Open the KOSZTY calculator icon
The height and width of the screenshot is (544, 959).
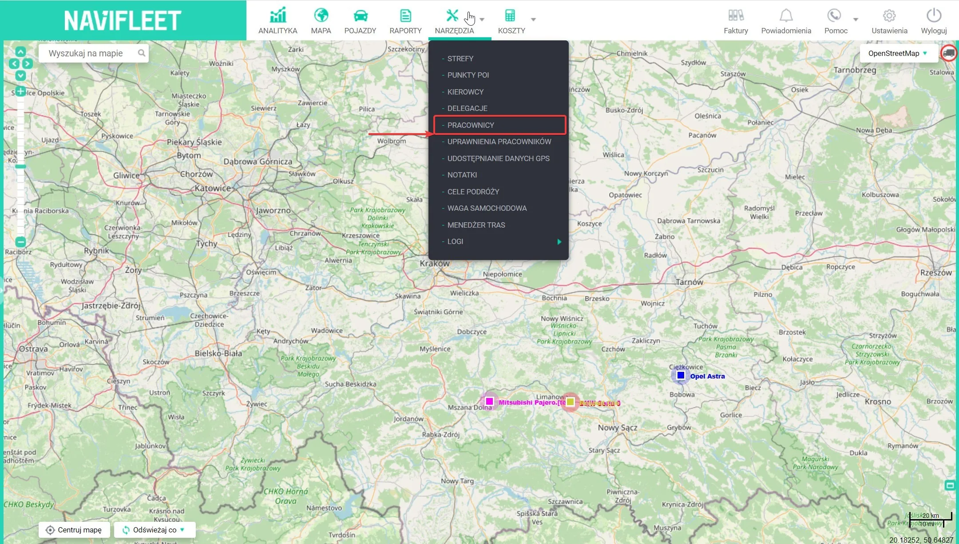pyautogui.click(x=510, y=16)
